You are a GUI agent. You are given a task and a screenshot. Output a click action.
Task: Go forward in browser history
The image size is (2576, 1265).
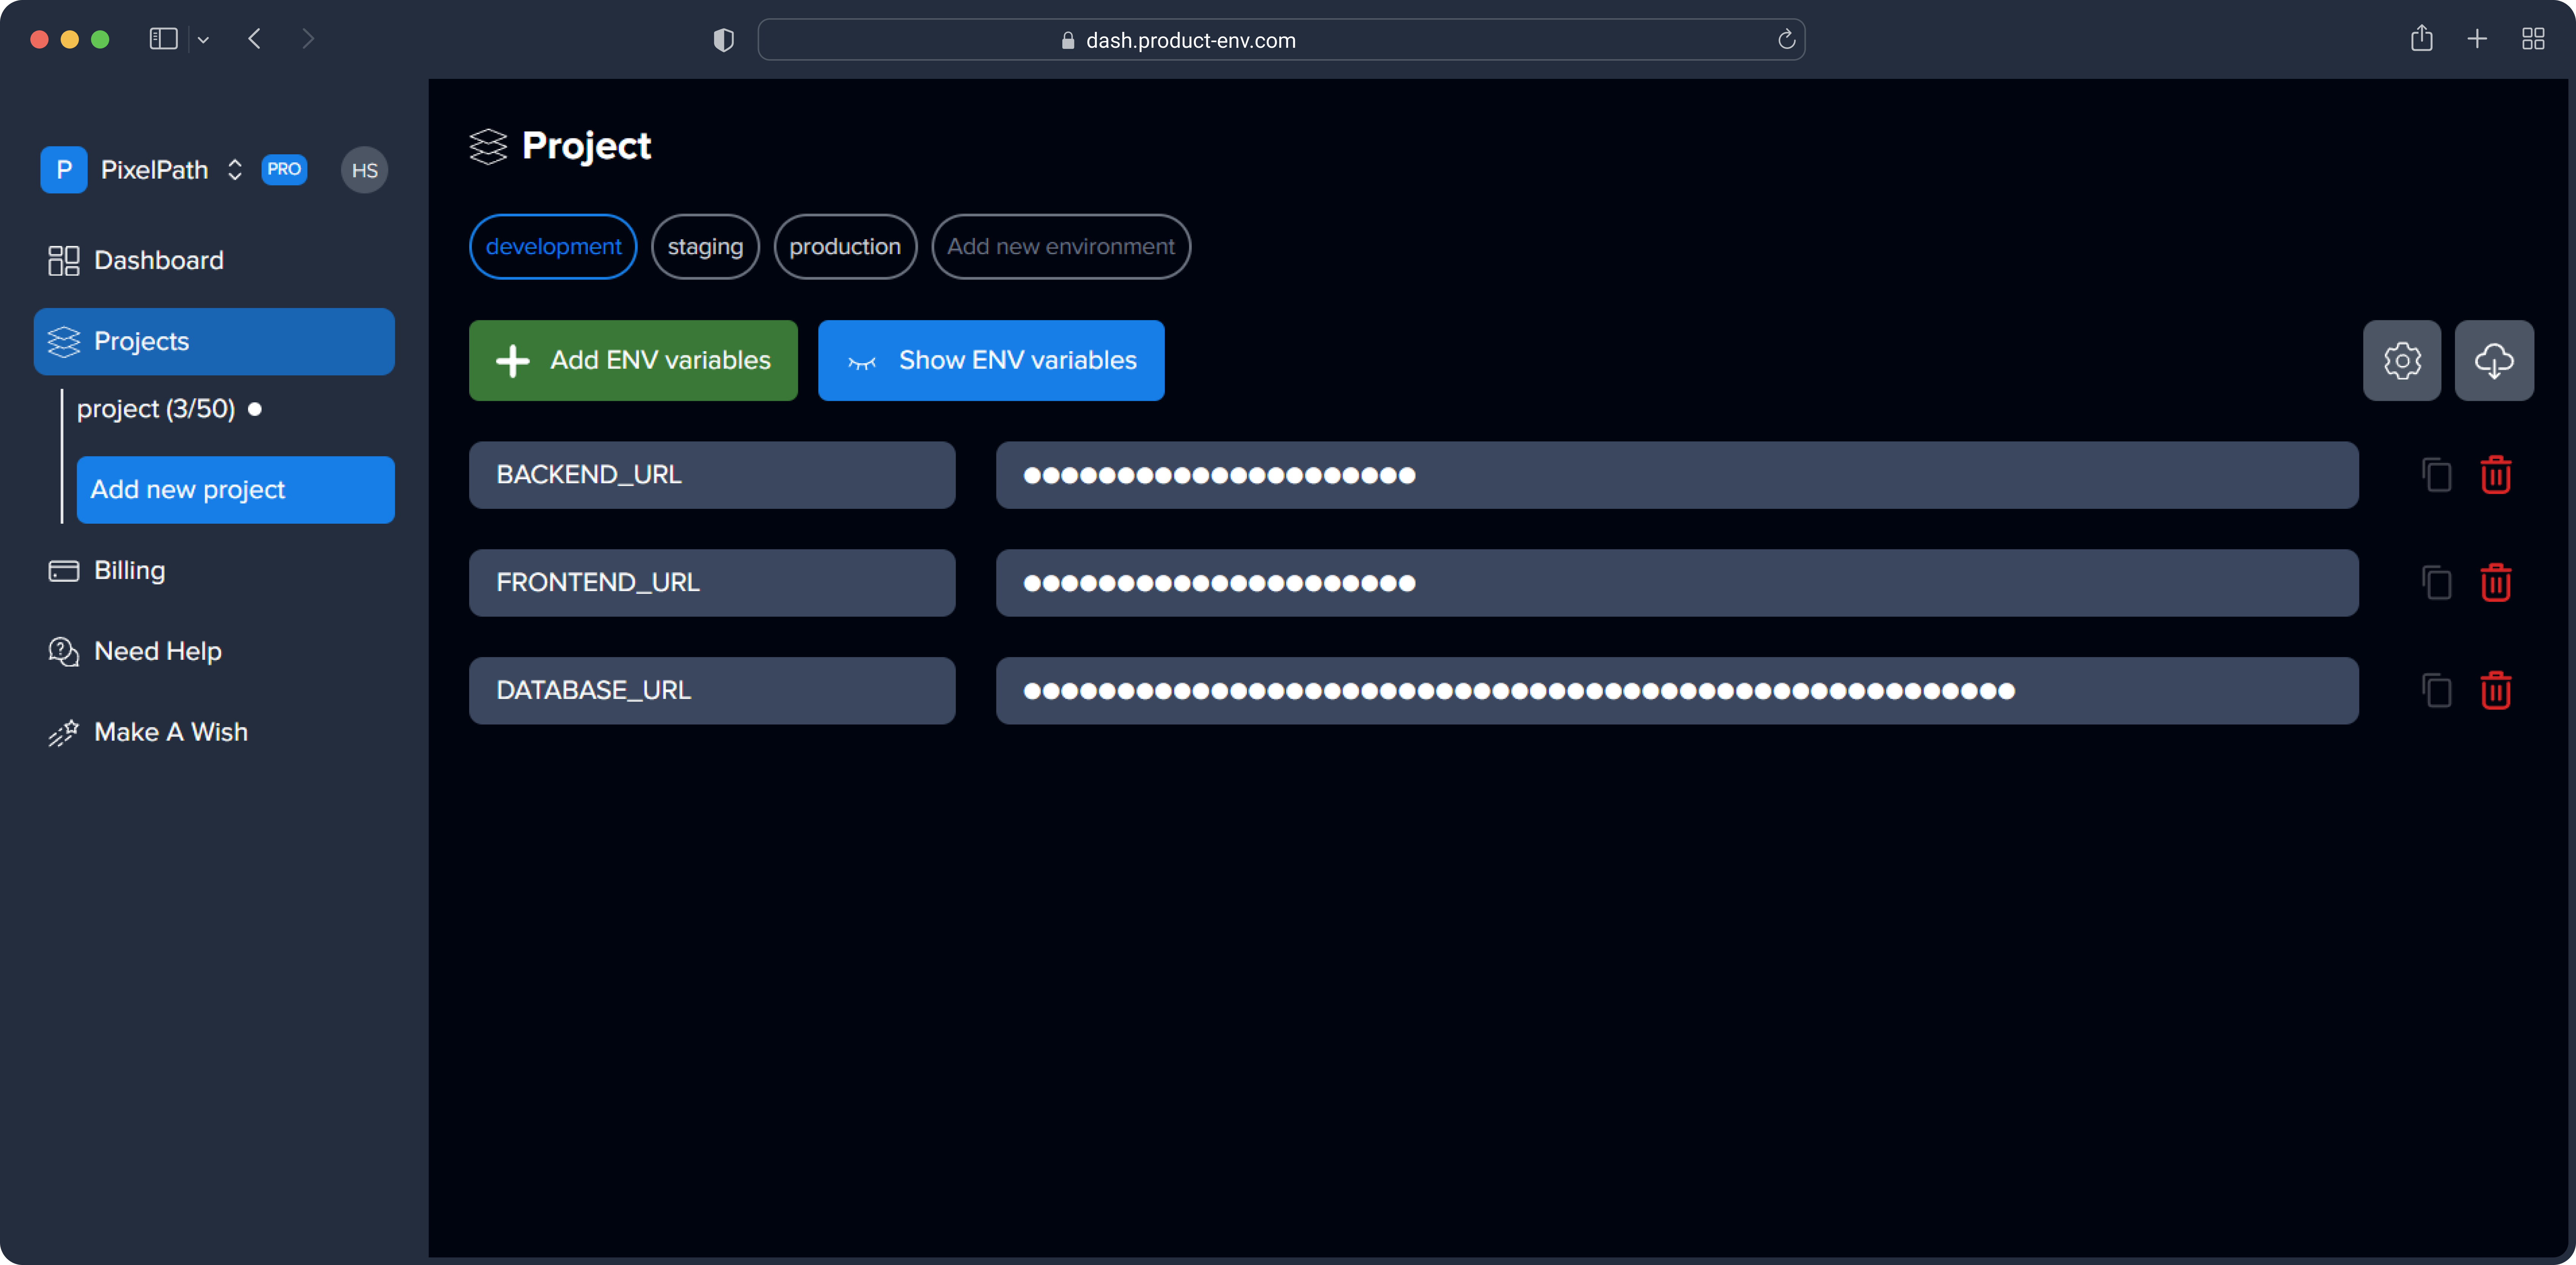tap(308, 39)
